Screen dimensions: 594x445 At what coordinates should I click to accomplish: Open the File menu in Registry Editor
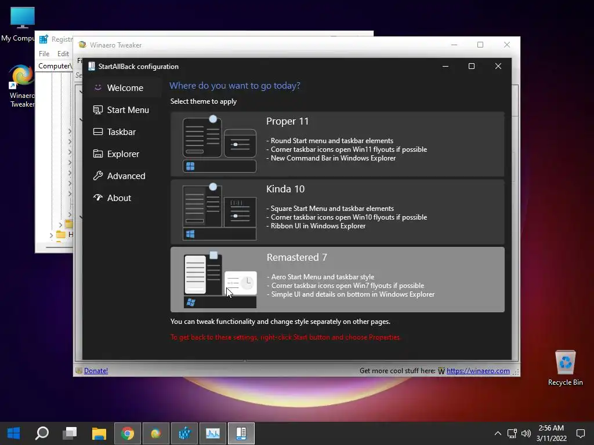tap(44, 54)
